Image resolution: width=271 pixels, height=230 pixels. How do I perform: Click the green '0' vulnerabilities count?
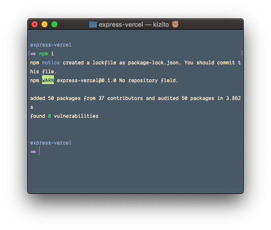pyautogui.click(x=49, y=116)
